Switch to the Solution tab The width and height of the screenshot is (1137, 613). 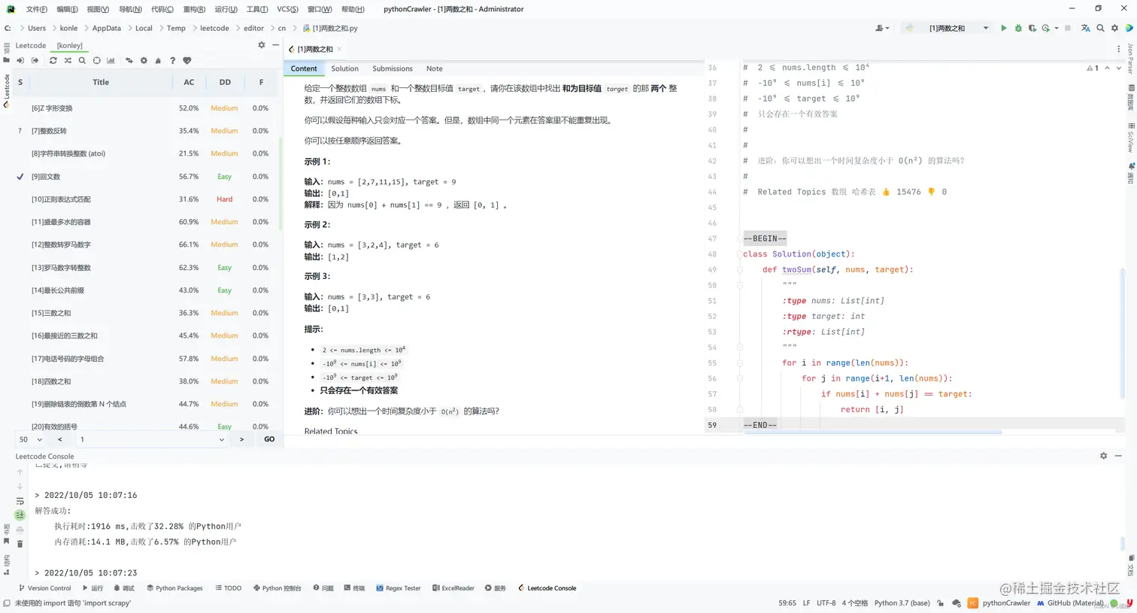click(x=344, y=68)
